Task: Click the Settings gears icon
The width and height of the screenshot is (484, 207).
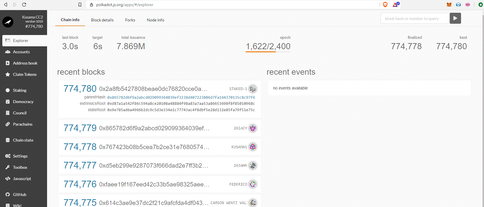Action: [x=8, y=156]
